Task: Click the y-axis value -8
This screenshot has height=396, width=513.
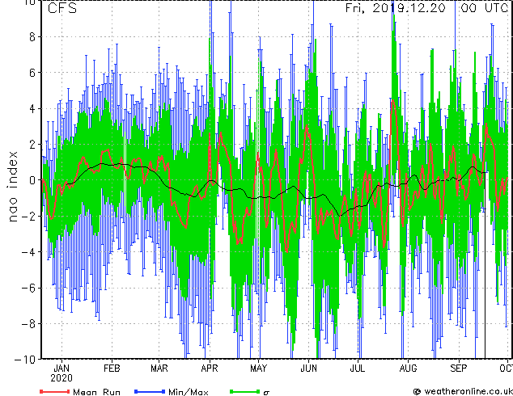Action: [28, 323]
